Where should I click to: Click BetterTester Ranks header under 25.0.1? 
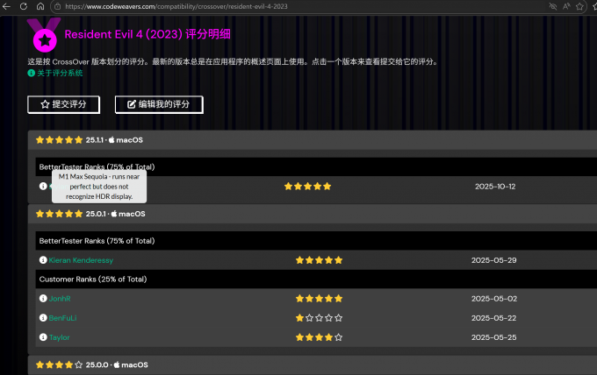(316, 241)
